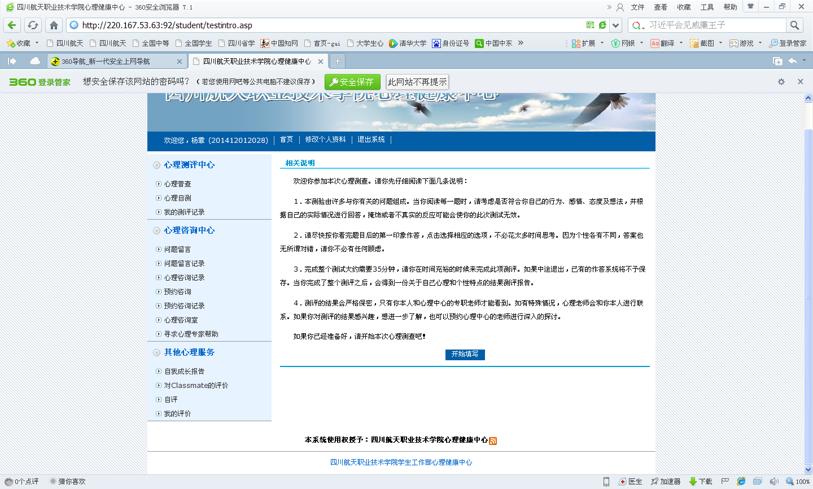The height and width of the screenshot is (489, 813).
Task: Open the 修改个人资料 link
Action: coord(325,139)
